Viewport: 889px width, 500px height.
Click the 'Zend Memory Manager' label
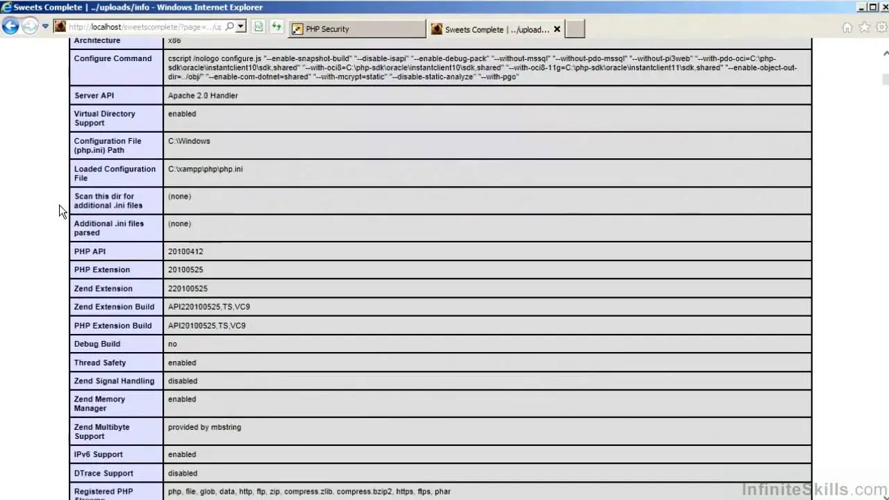99,403
